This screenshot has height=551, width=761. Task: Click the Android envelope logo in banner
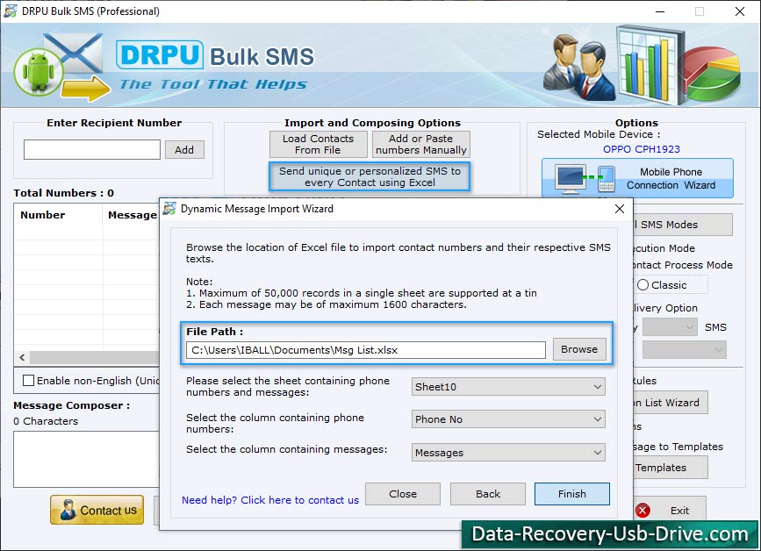[61, 67]
